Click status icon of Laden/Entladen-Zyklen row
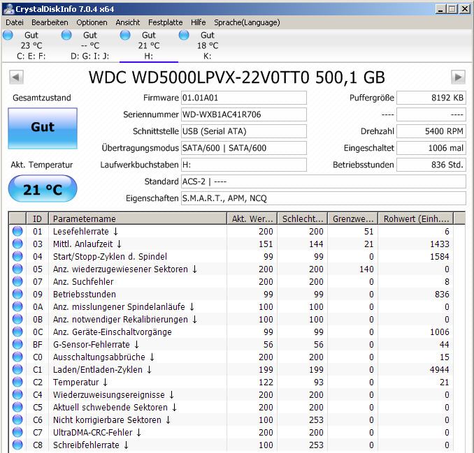This screenshot has height=453, width=474. pyautogui.click(x=17, y=369)
